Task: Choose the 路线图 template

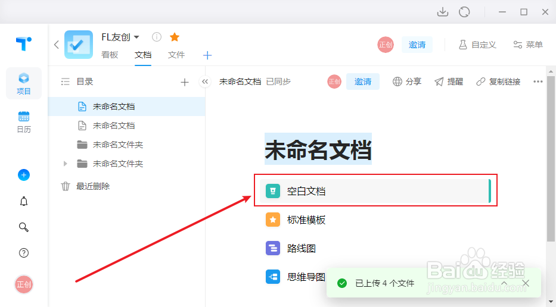Action: [x=291, y=248]
